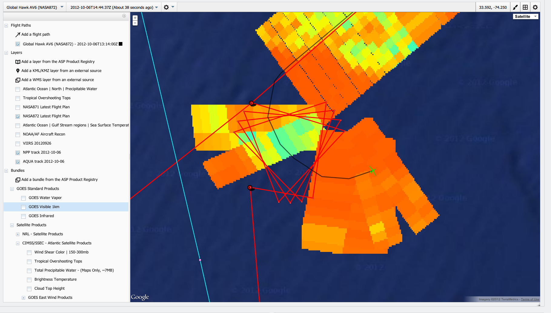This screenshot has height=313, width=551.
Task: Open the Satellite map type dropdown
Action: pos(525,17)
